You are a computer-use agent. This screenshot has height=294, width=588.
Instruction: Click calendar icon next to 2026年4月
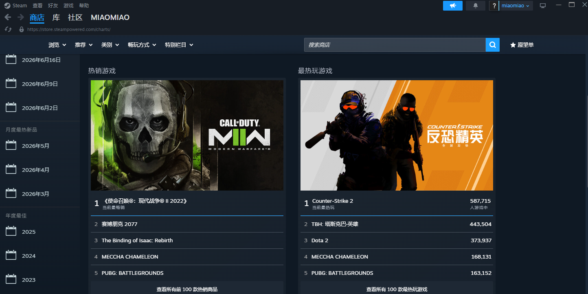11,169
